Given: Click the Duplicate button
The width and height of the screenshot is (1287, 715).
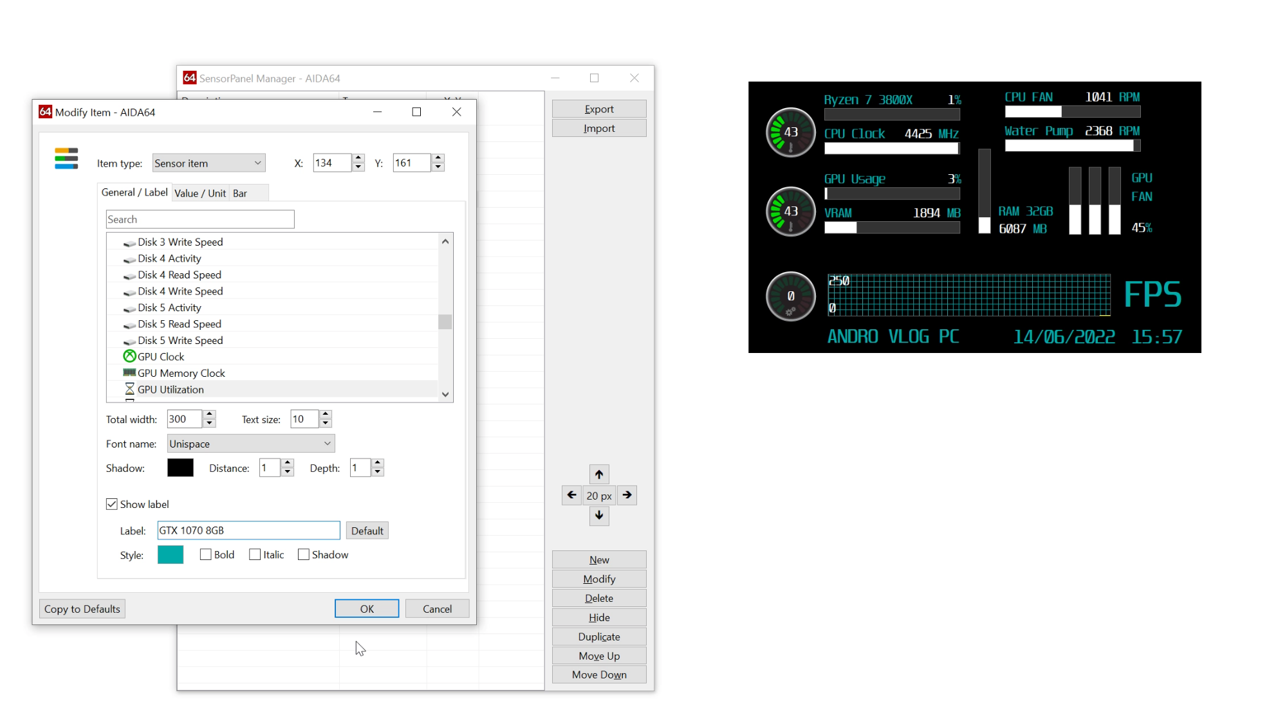Looking at the screenshot, I should tap(598, 637).
